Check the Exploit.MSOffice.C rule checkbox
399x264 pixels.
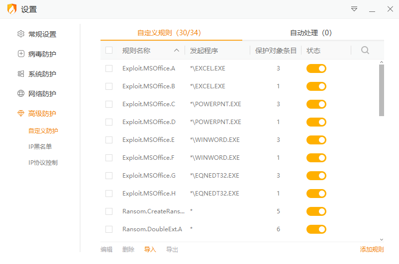(109, 104)
